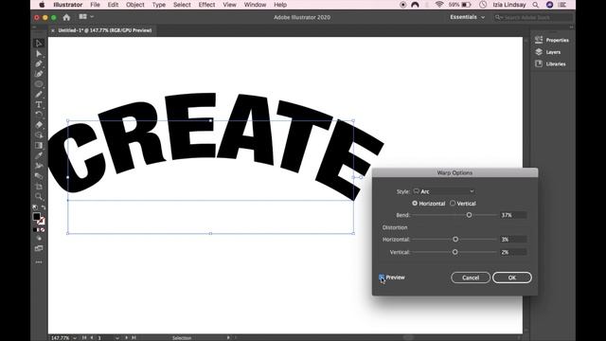Select the Type tool
The height and width of the screenshot is (341, 606).
tap(39, 105)
